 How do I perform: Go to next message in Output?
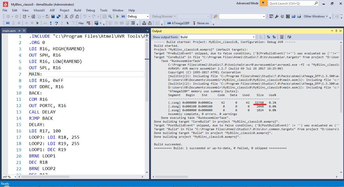(x=274, y=37)
